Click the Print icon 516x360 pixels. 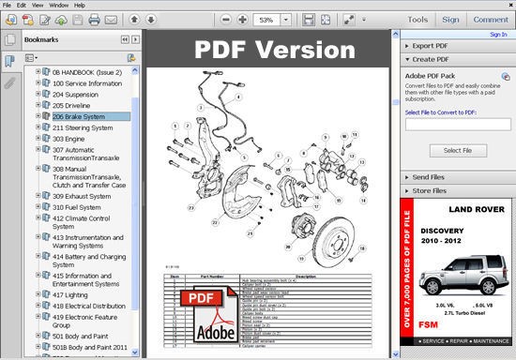[x=94, y=20]
